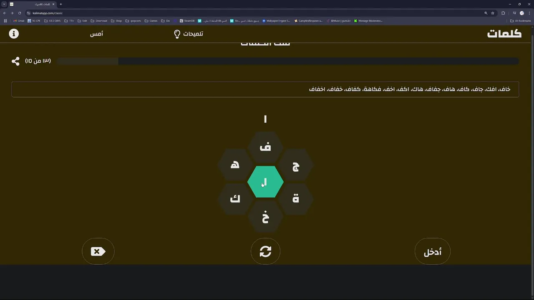
Task: Open the apps grid in bookmarks bar
Action: point(5,21)
